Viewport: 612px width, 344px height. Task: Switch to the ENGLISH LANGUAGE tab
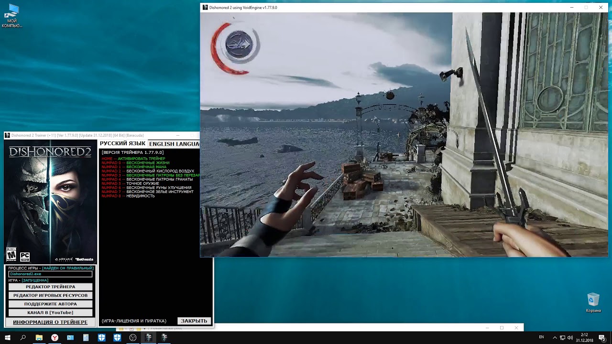point(174,144)
